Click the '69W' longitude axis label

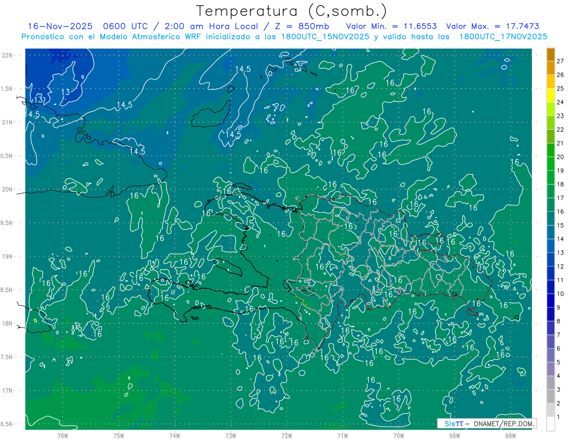click(x=455, y=436)
